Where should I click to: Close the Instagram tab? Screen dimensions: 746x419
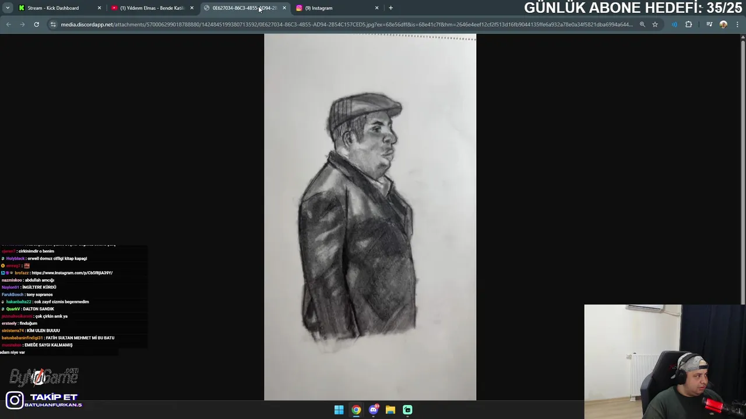[x=376, y=8]
